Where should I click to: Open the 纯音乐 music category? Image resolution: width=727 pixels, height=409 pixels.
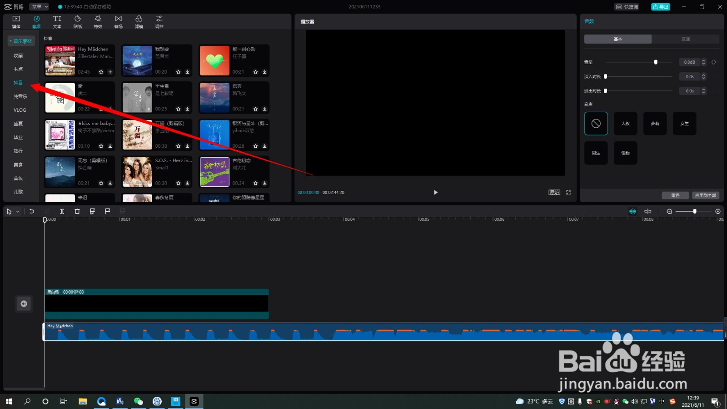coord(20,96)
